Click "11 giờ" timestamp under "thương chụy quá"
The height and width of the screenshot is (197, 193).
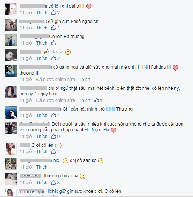click(26, 182)
